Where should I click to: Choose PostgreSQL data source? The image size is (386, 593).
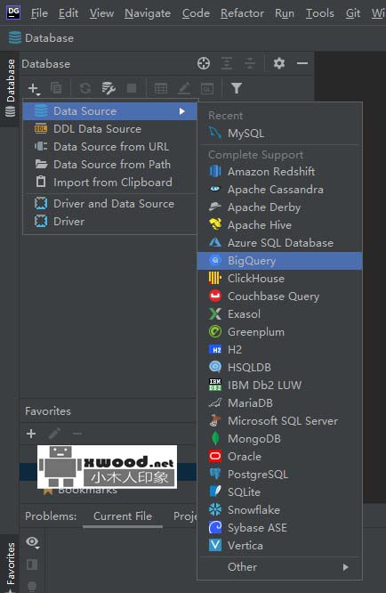click(x=279, y=474)
